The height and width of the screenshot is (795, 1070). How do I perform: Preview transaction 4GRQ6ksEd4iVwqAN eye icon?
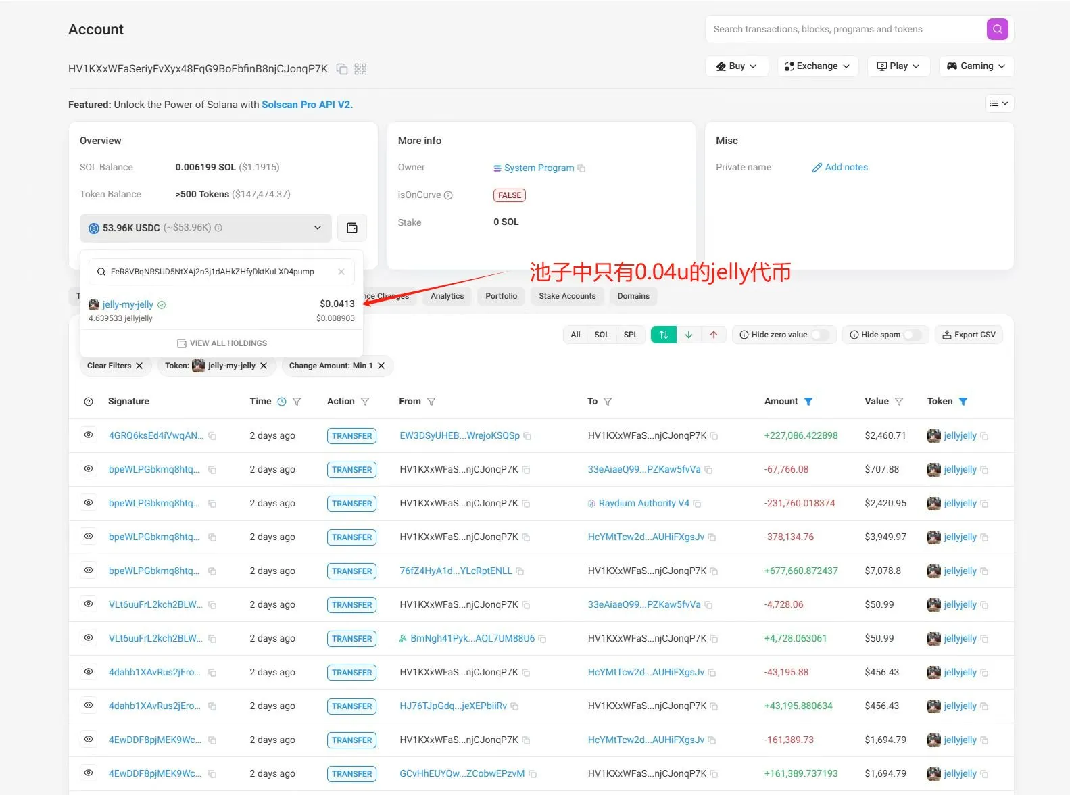(x=89, y=435)
